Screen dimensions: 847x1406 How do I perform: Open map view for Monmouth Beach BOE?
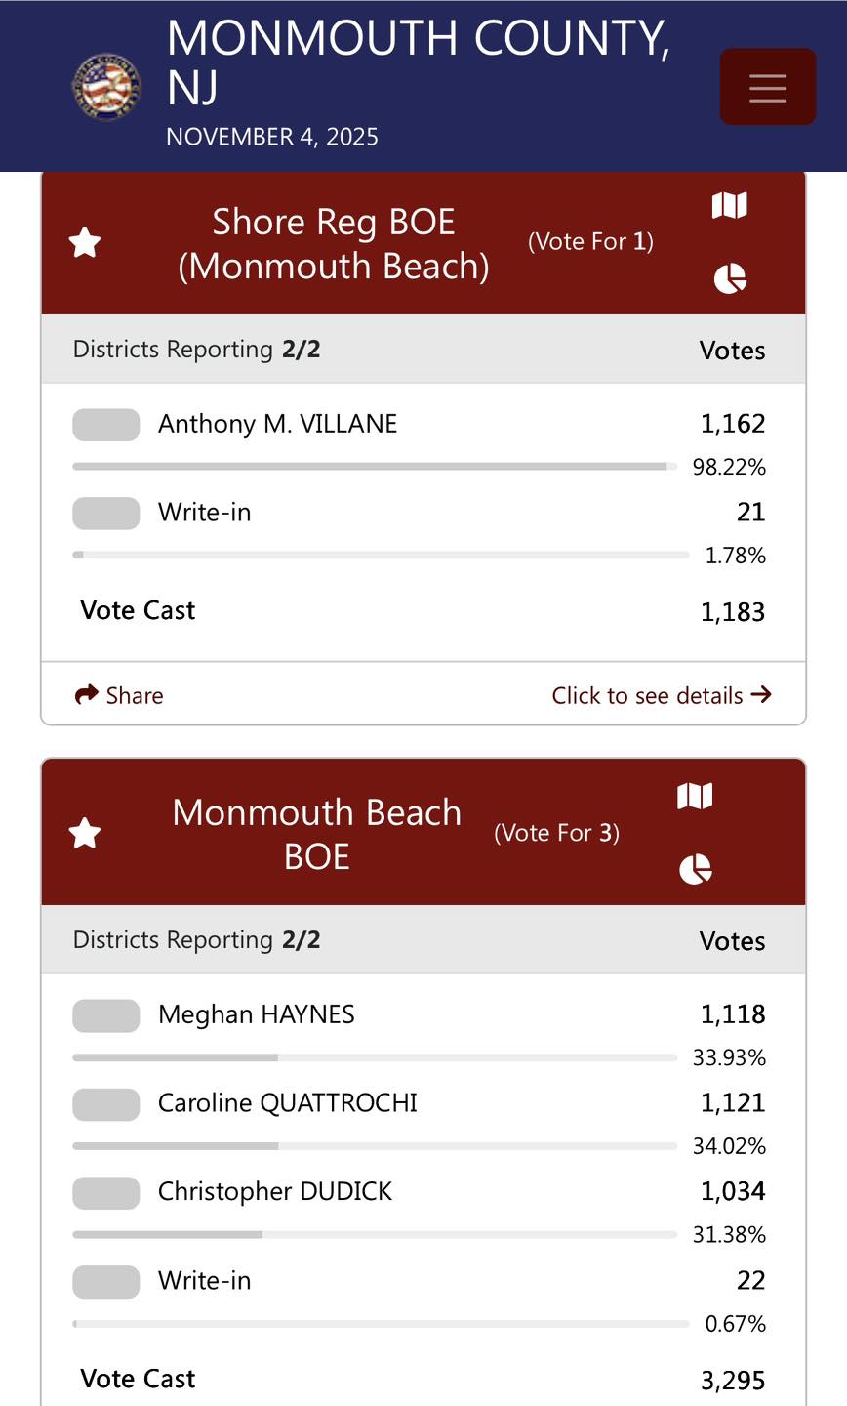pos(695,796)
